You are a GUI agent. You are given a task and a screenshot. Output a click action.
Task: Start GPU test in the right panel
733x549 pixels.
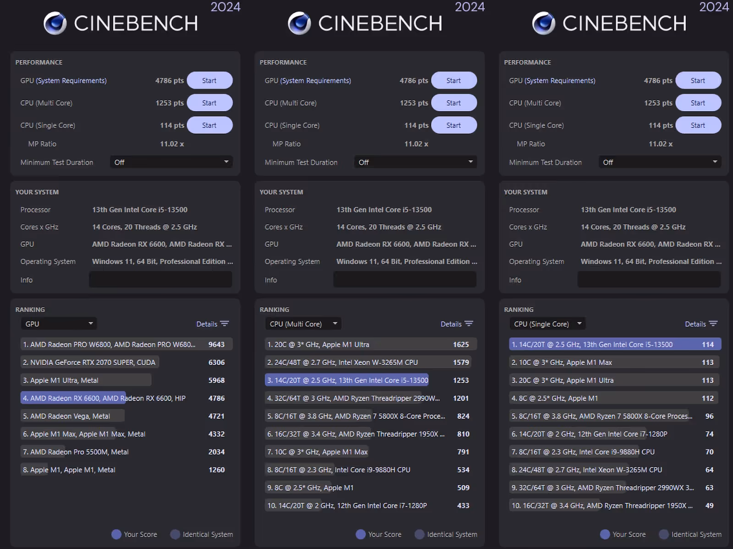[699, 81]
